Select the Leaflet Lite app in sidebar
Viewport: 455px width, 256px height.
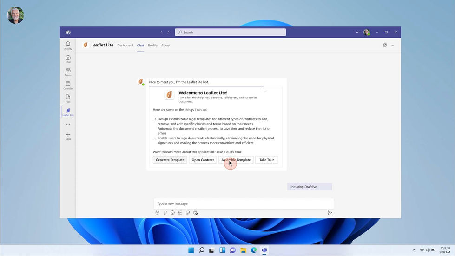click(x=68, y=112)
